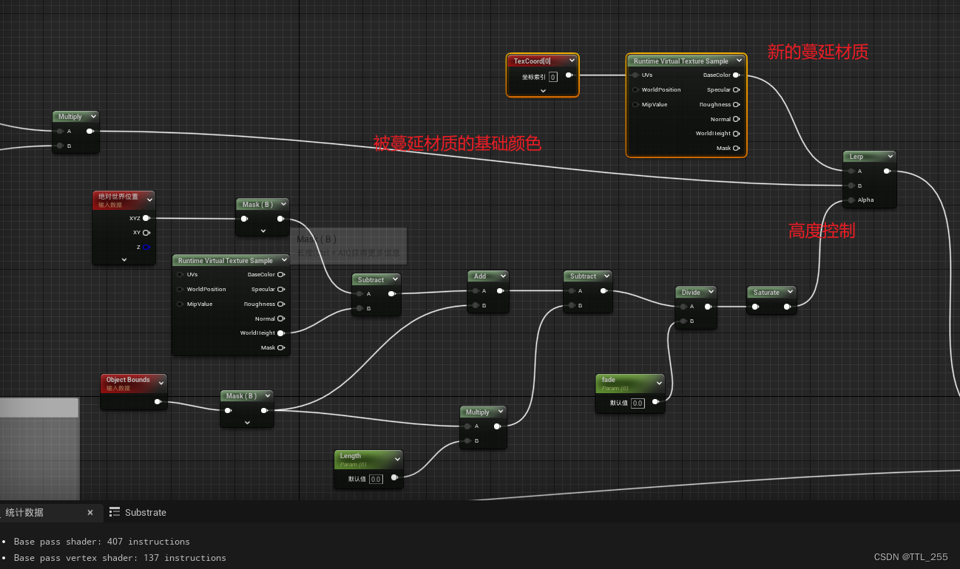The image size is (960, 569).
Task: Click the fade parameter output pin
Action: [655, 402]
